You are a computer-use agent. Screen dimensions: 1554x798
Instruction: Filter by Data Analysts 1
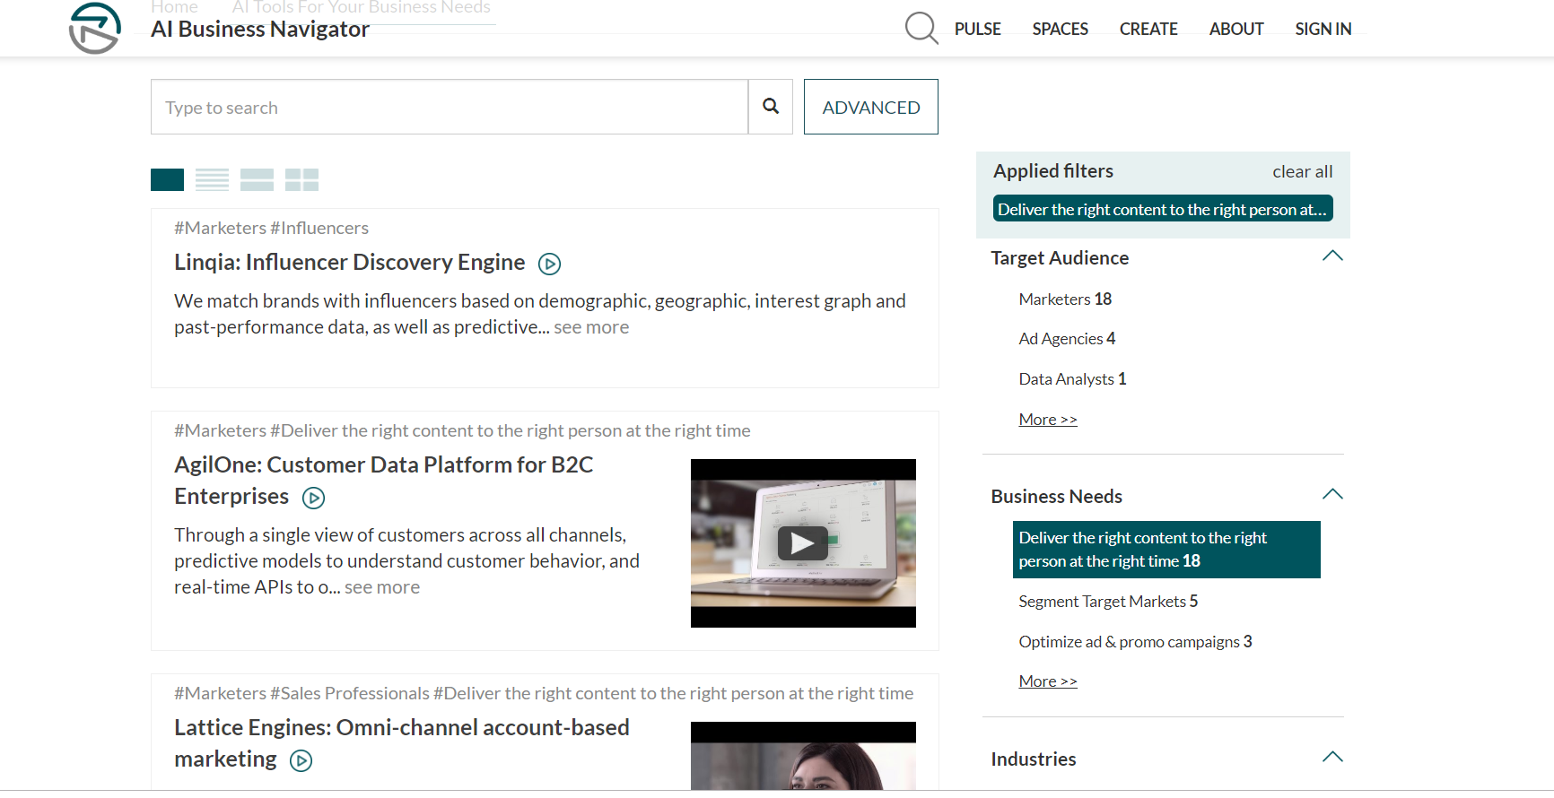click(x=1072, y=378)
